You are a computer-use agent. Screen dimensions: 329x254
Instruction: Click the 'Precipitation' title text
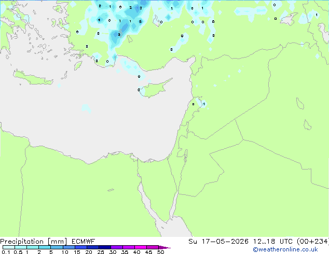pos(22,242)
